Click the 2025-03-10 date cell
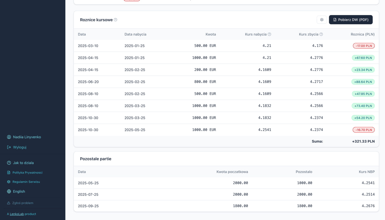 (88, 46)
